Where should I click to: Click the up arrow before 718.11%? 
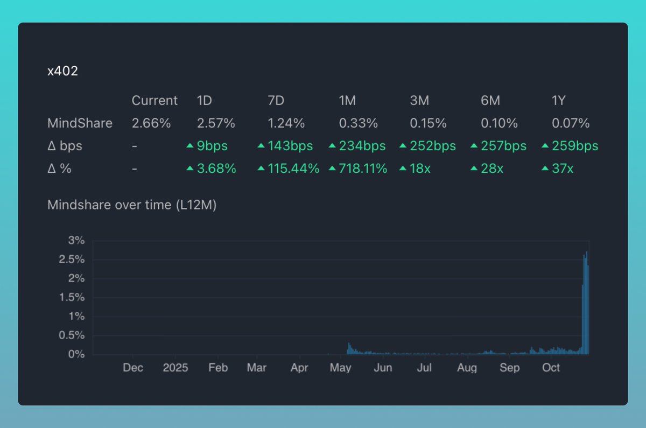[332, 169]
